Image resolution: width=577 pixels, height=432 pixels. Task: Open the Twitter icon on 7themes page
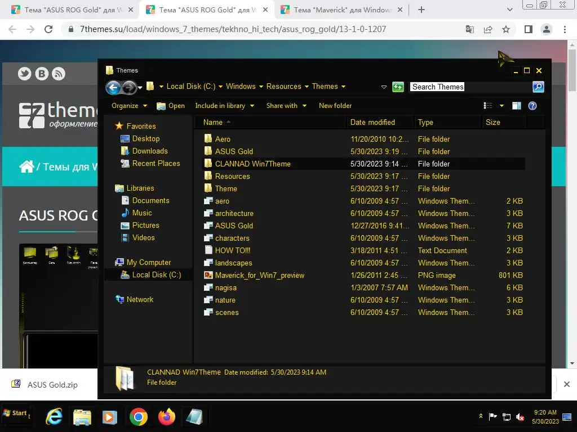click(x=25, y=74)
